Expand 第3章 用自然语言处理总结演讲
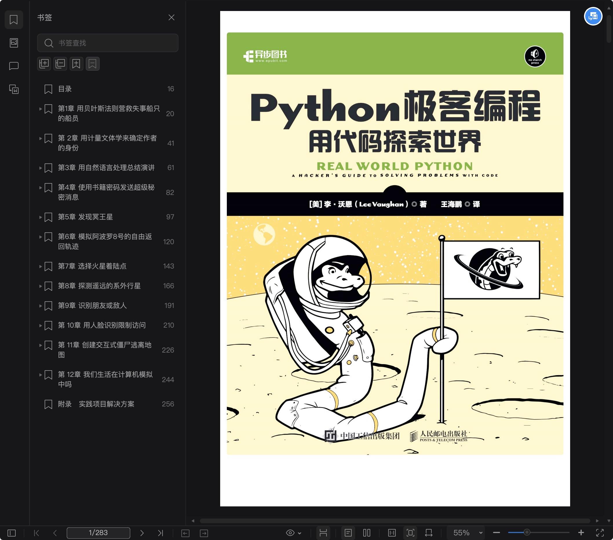 (40, 168)
